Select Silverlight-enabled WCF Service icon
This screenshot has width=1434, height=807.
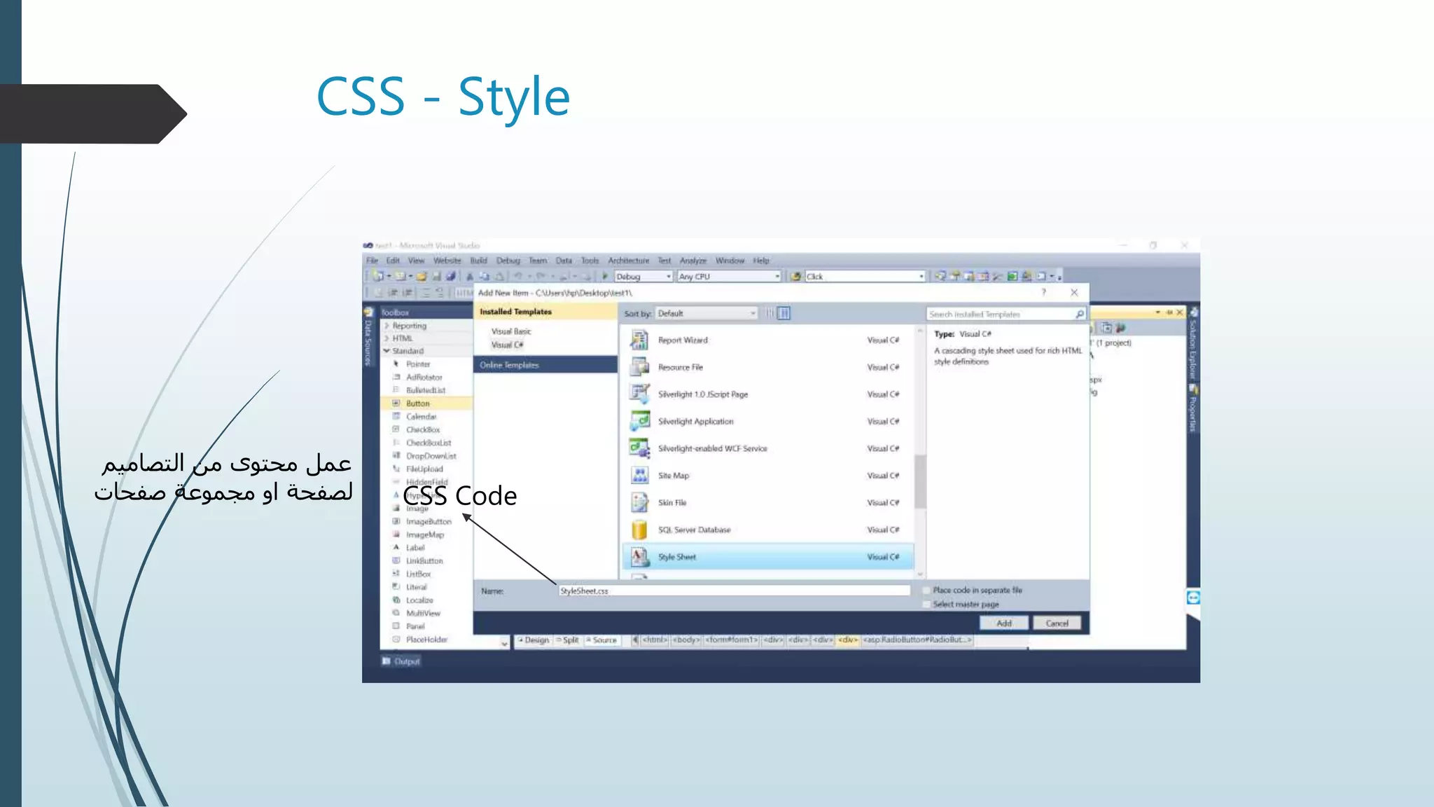(639, 448)
